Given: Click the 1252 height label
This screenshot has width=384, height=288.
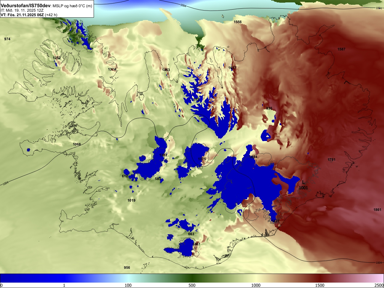Looking at the screenshot, I should pos(57,58).
